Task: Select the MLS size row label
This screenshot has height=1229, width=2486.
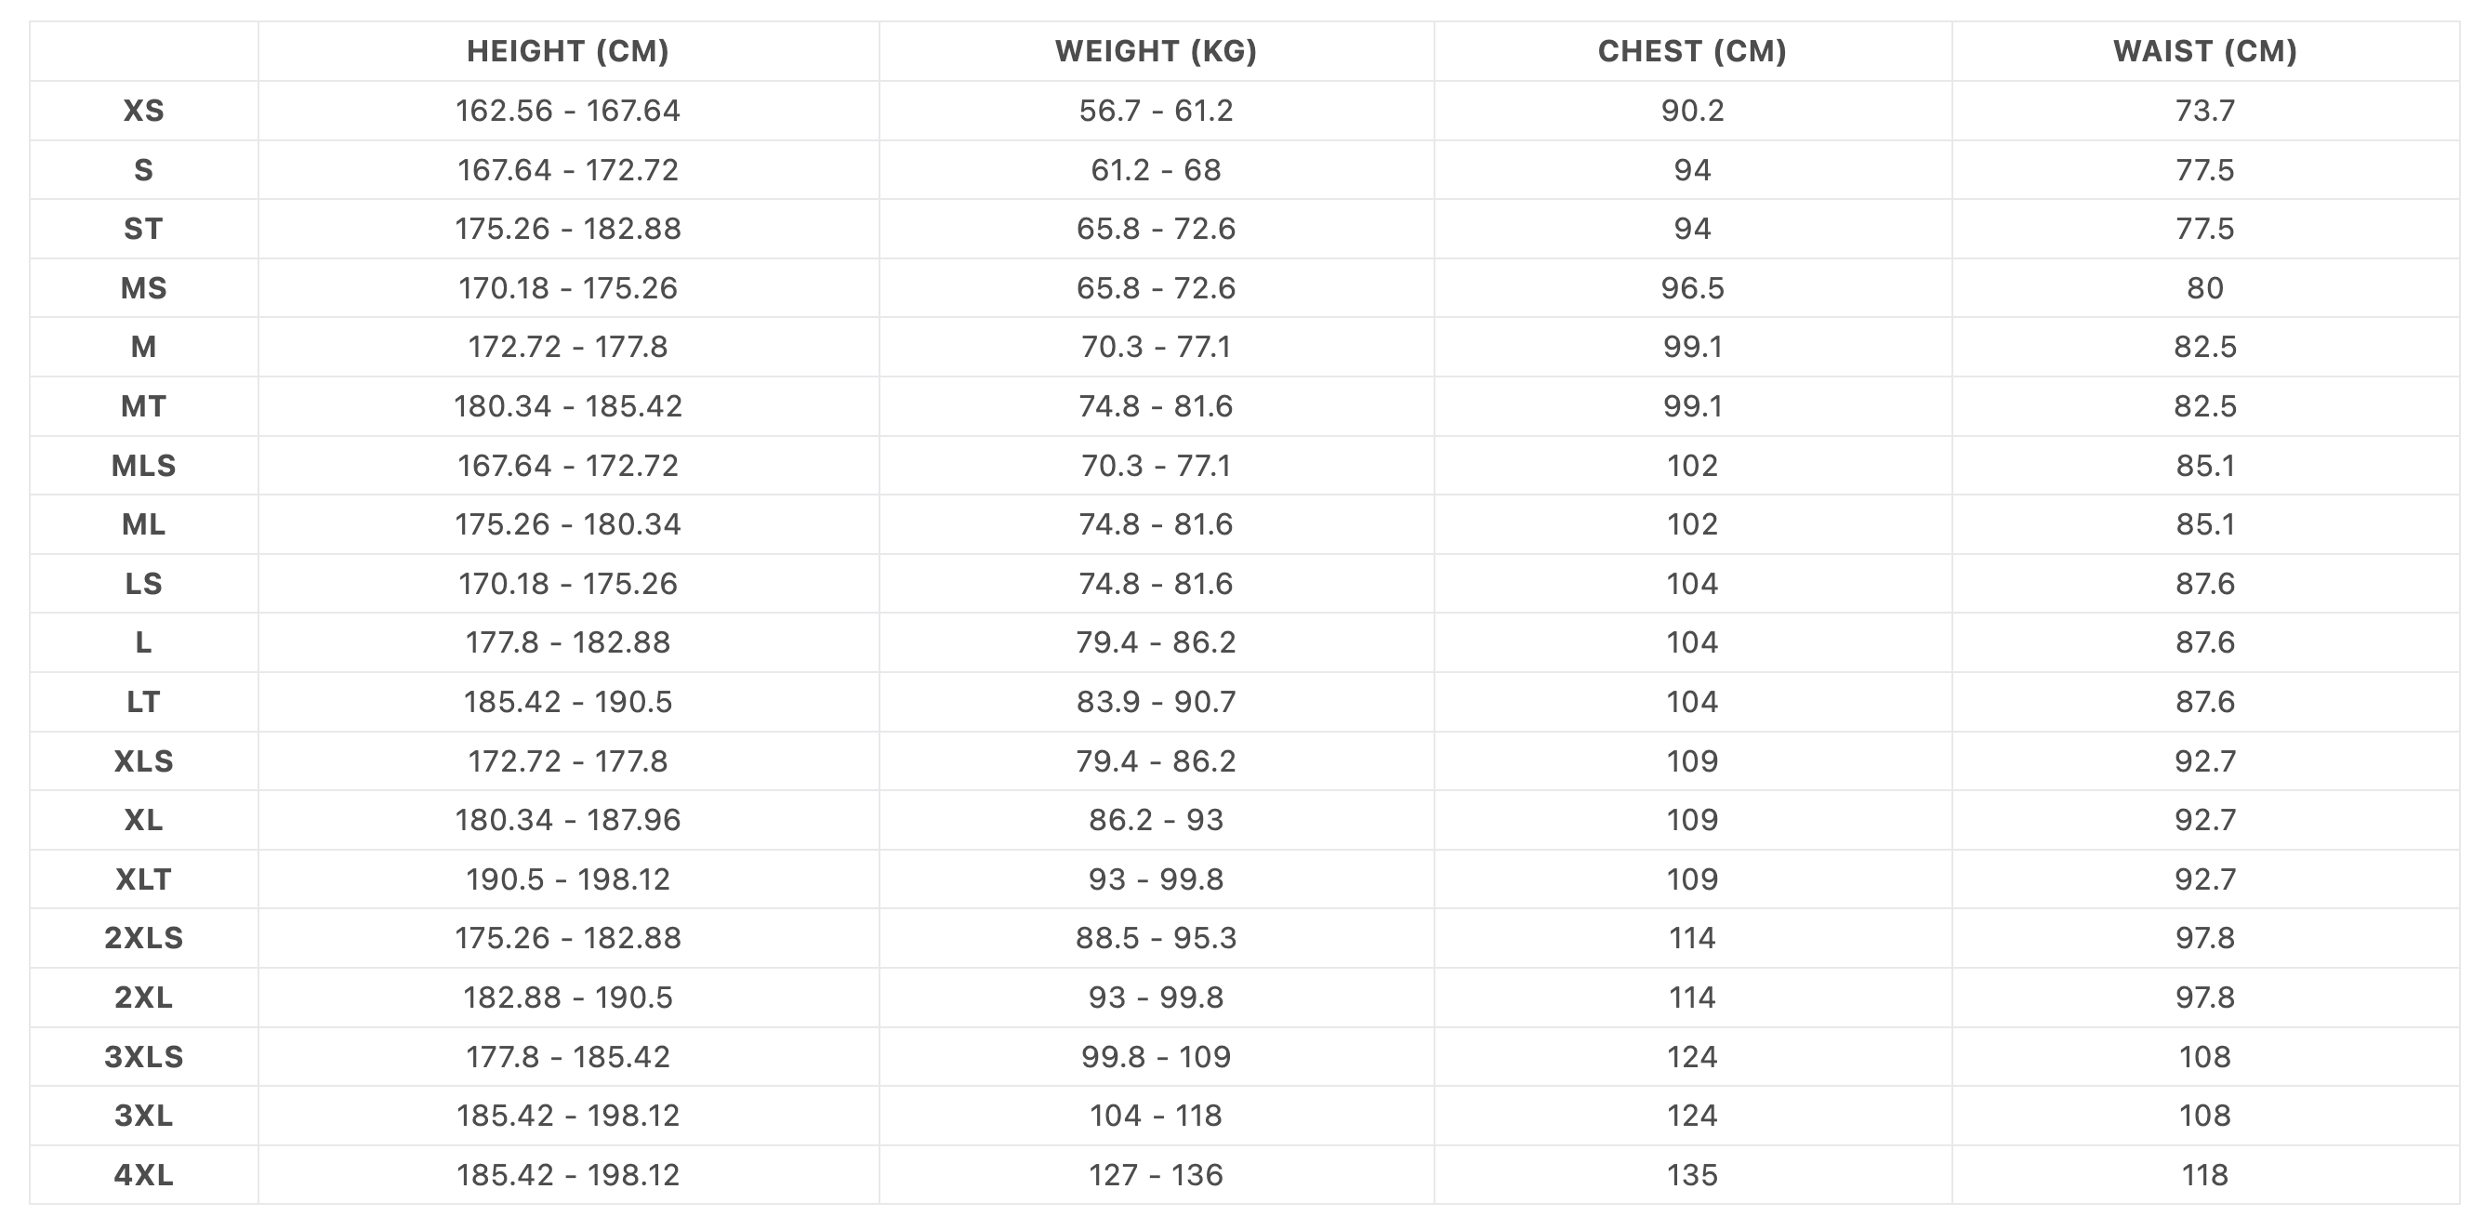Action: (x=144, y=466)
